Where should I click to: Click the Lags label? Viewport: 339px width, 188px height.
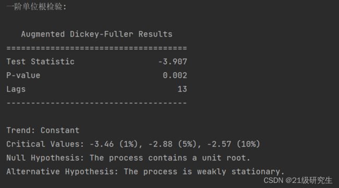pyautogui.click(x=16, y=90)
